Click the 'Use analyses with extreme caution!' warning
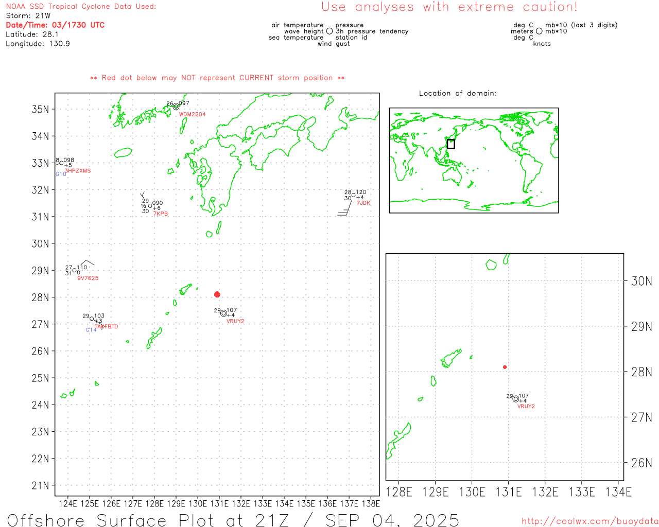659x527 pixels. 449,7
